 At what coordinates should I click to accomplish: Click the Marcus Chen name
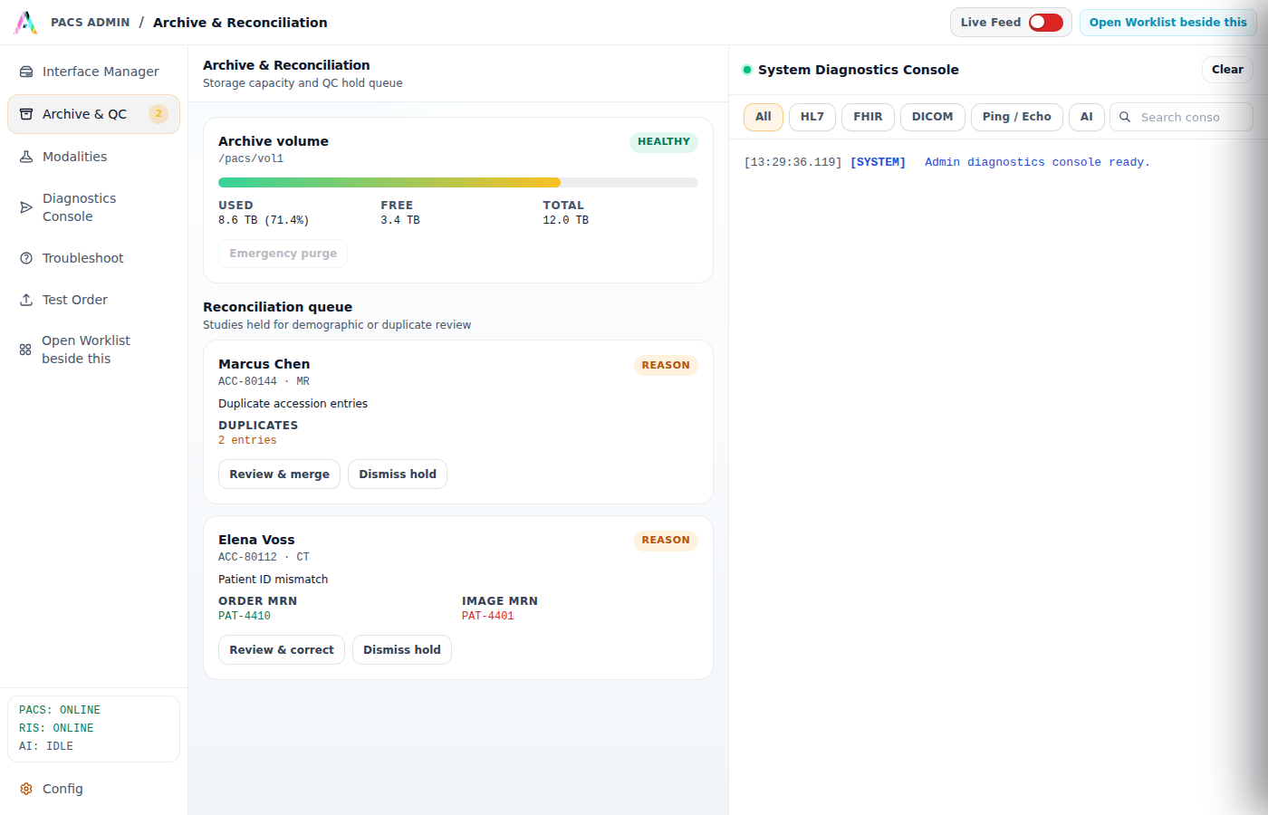pos(264,364)
